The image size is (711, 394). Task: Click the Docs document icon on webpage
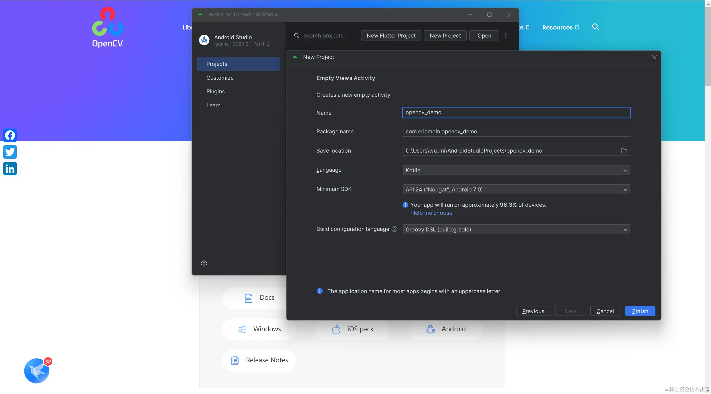tap(248, 298)
